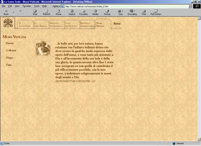Click the Sacrosanctum Concilium, 122 citation
Image resolution: width=201 pixels, height=146 pixels.
pyautogui.click(x=76, y=81)
